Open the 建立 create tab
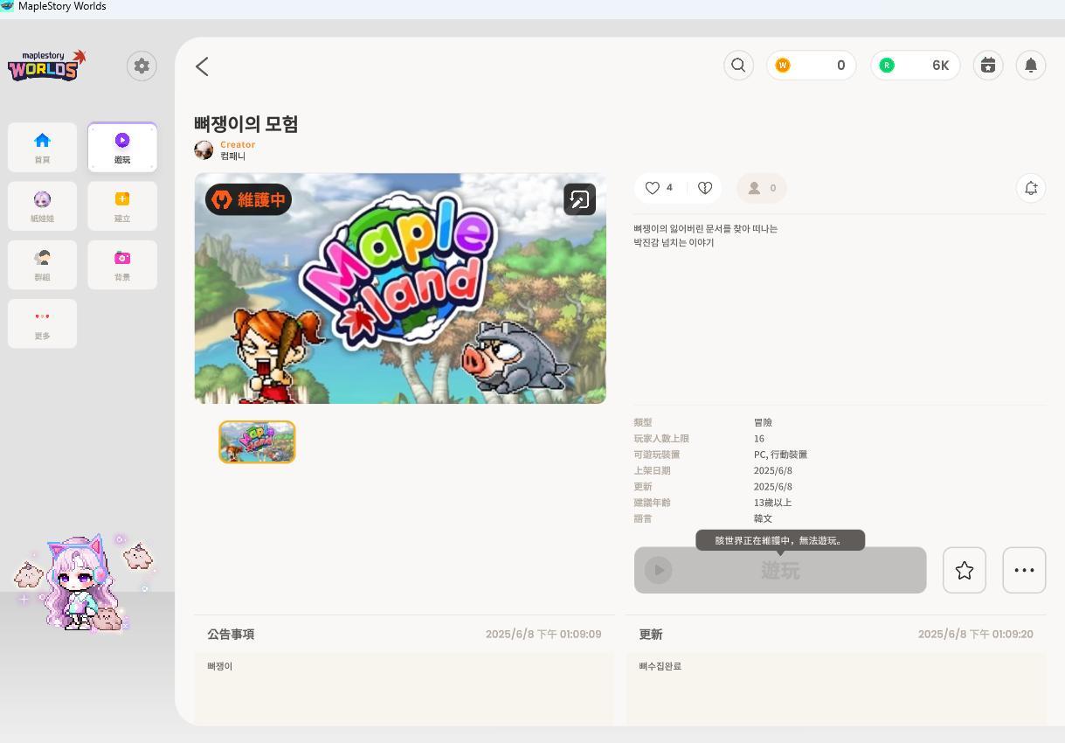This screenshot has height=743, width=1065. point(122,206)
